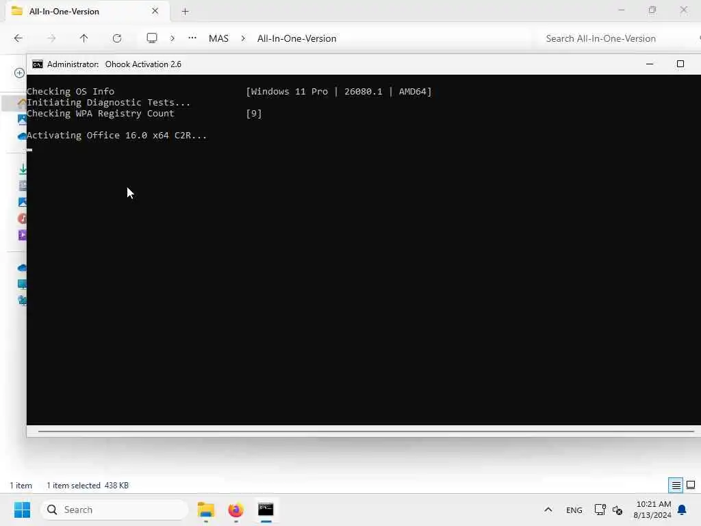Show hidden breadcrumb path via ellipsis
Screen dimensions: 701x526
click(192, 38)
